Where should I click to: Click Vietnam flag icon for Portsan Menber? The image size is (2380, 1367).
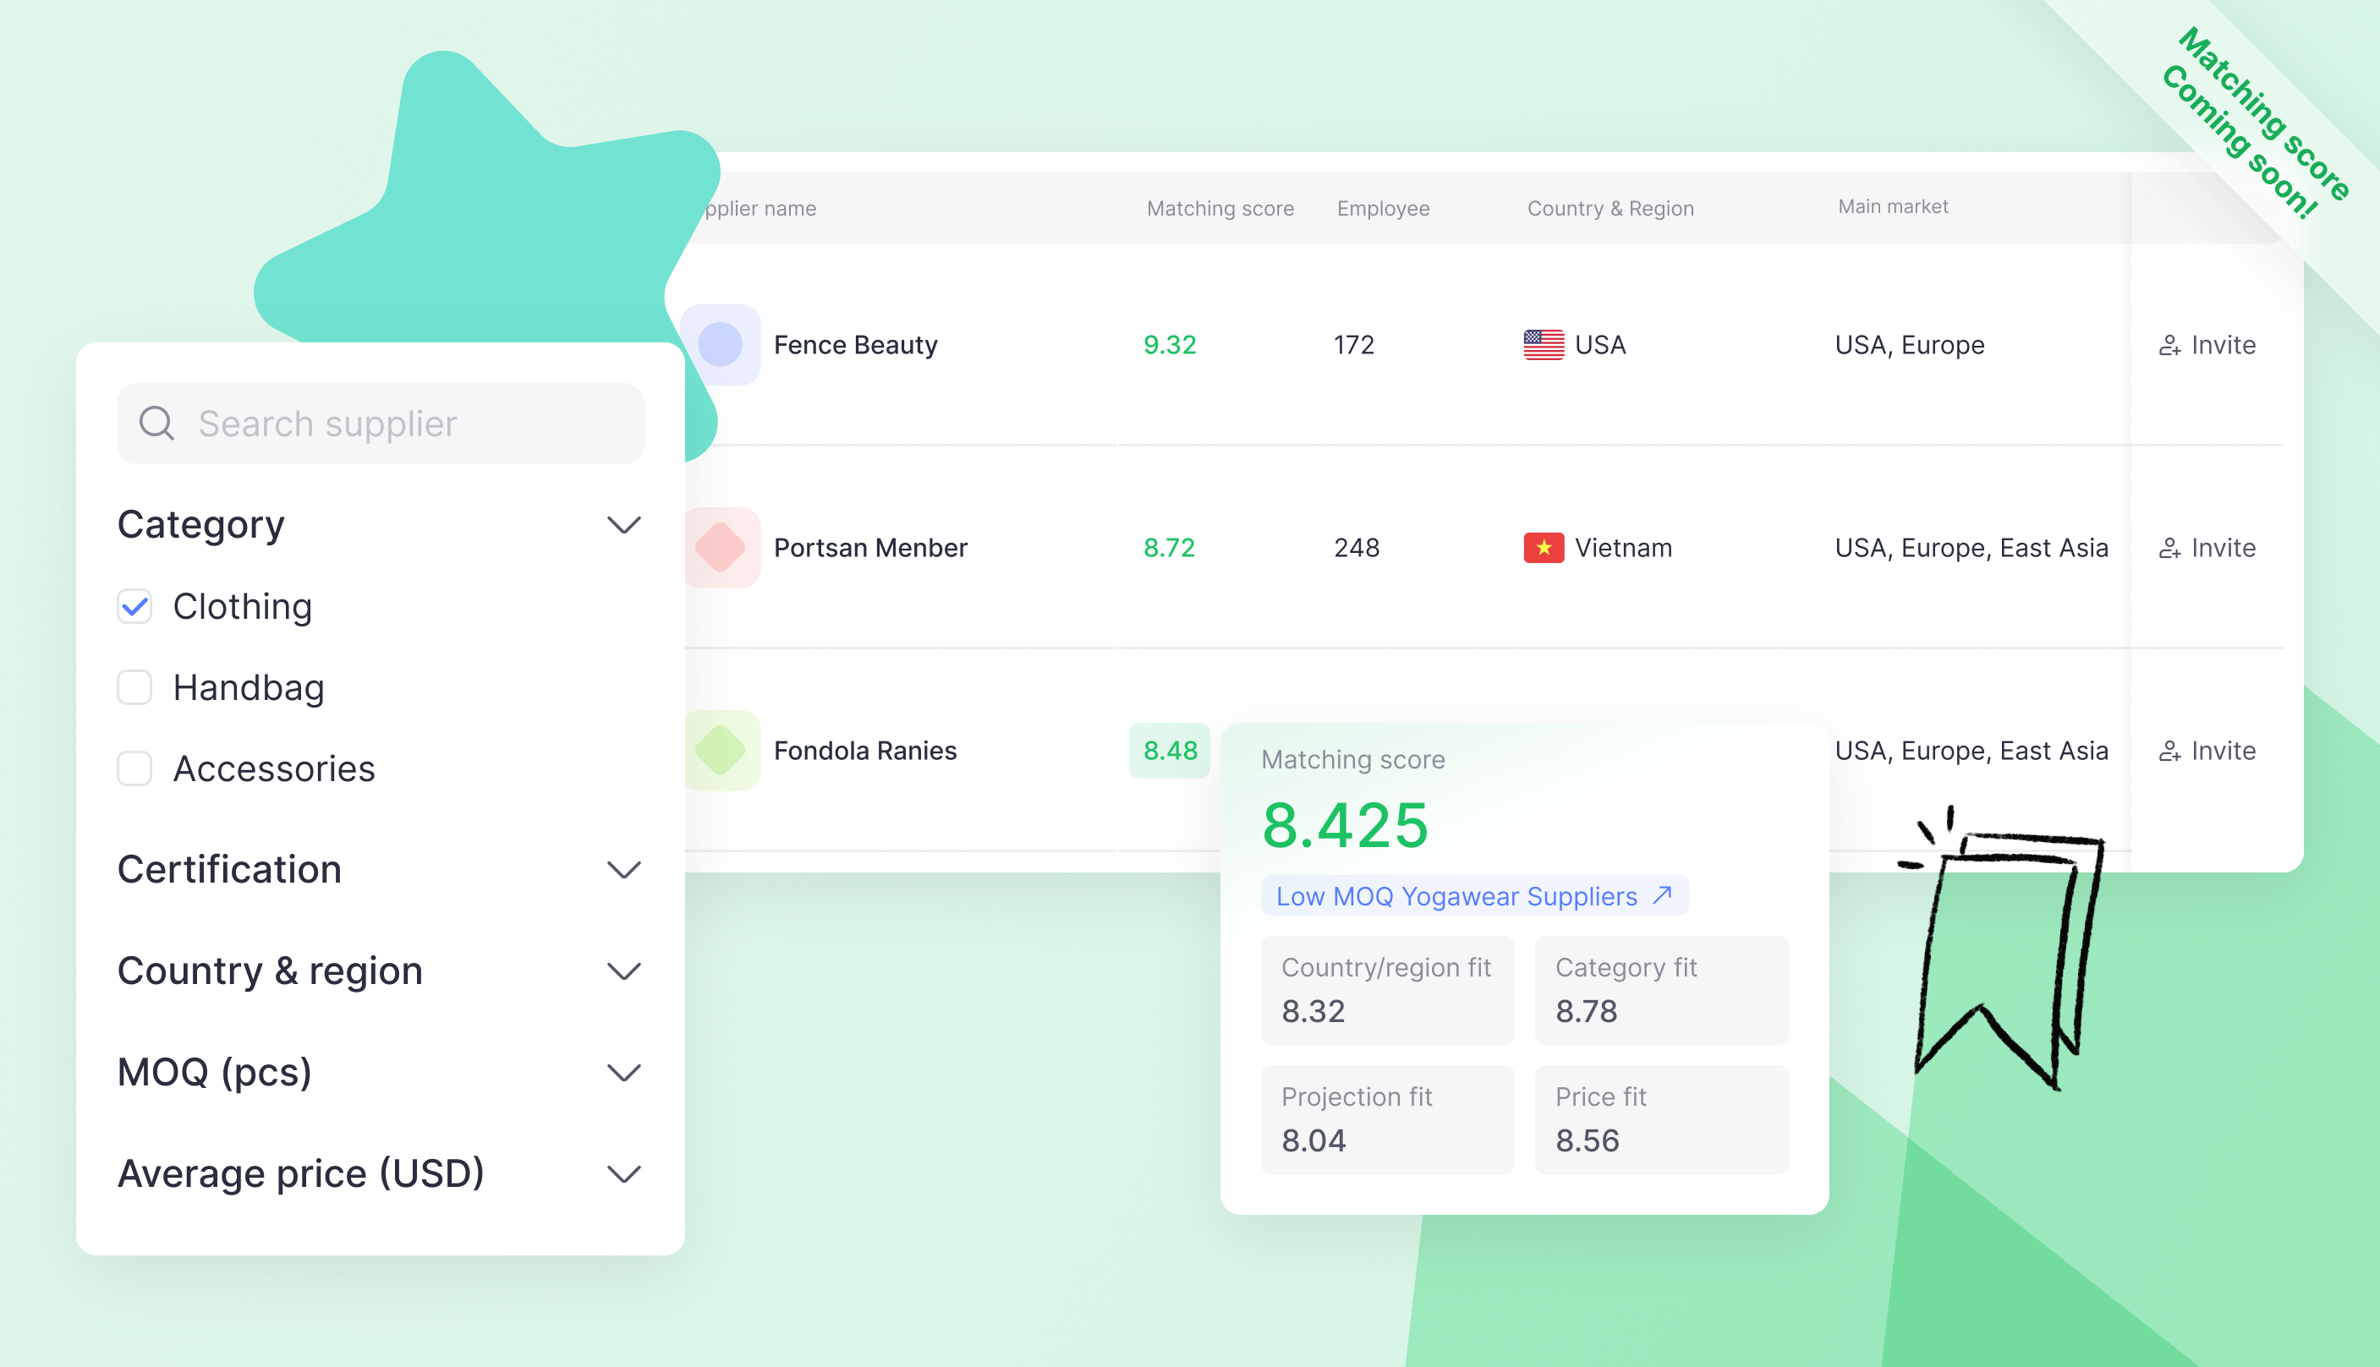pyautogui.click(x=1542, y=545)
